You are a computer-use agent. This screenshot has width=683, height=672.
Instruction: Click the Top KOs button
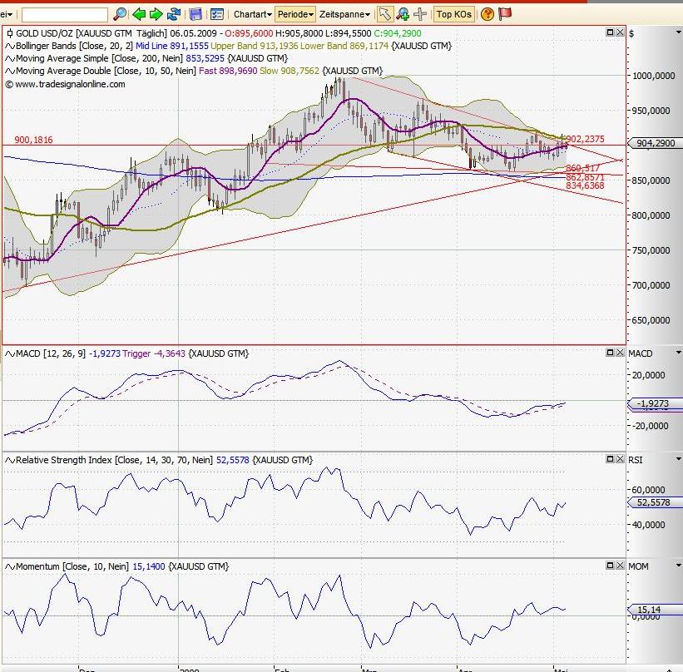click(453, 13)
